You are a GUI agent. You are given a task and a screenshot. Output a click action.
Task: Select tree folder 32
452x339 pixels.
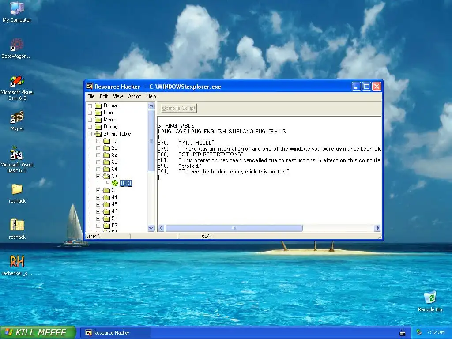(x=114, y=155)
